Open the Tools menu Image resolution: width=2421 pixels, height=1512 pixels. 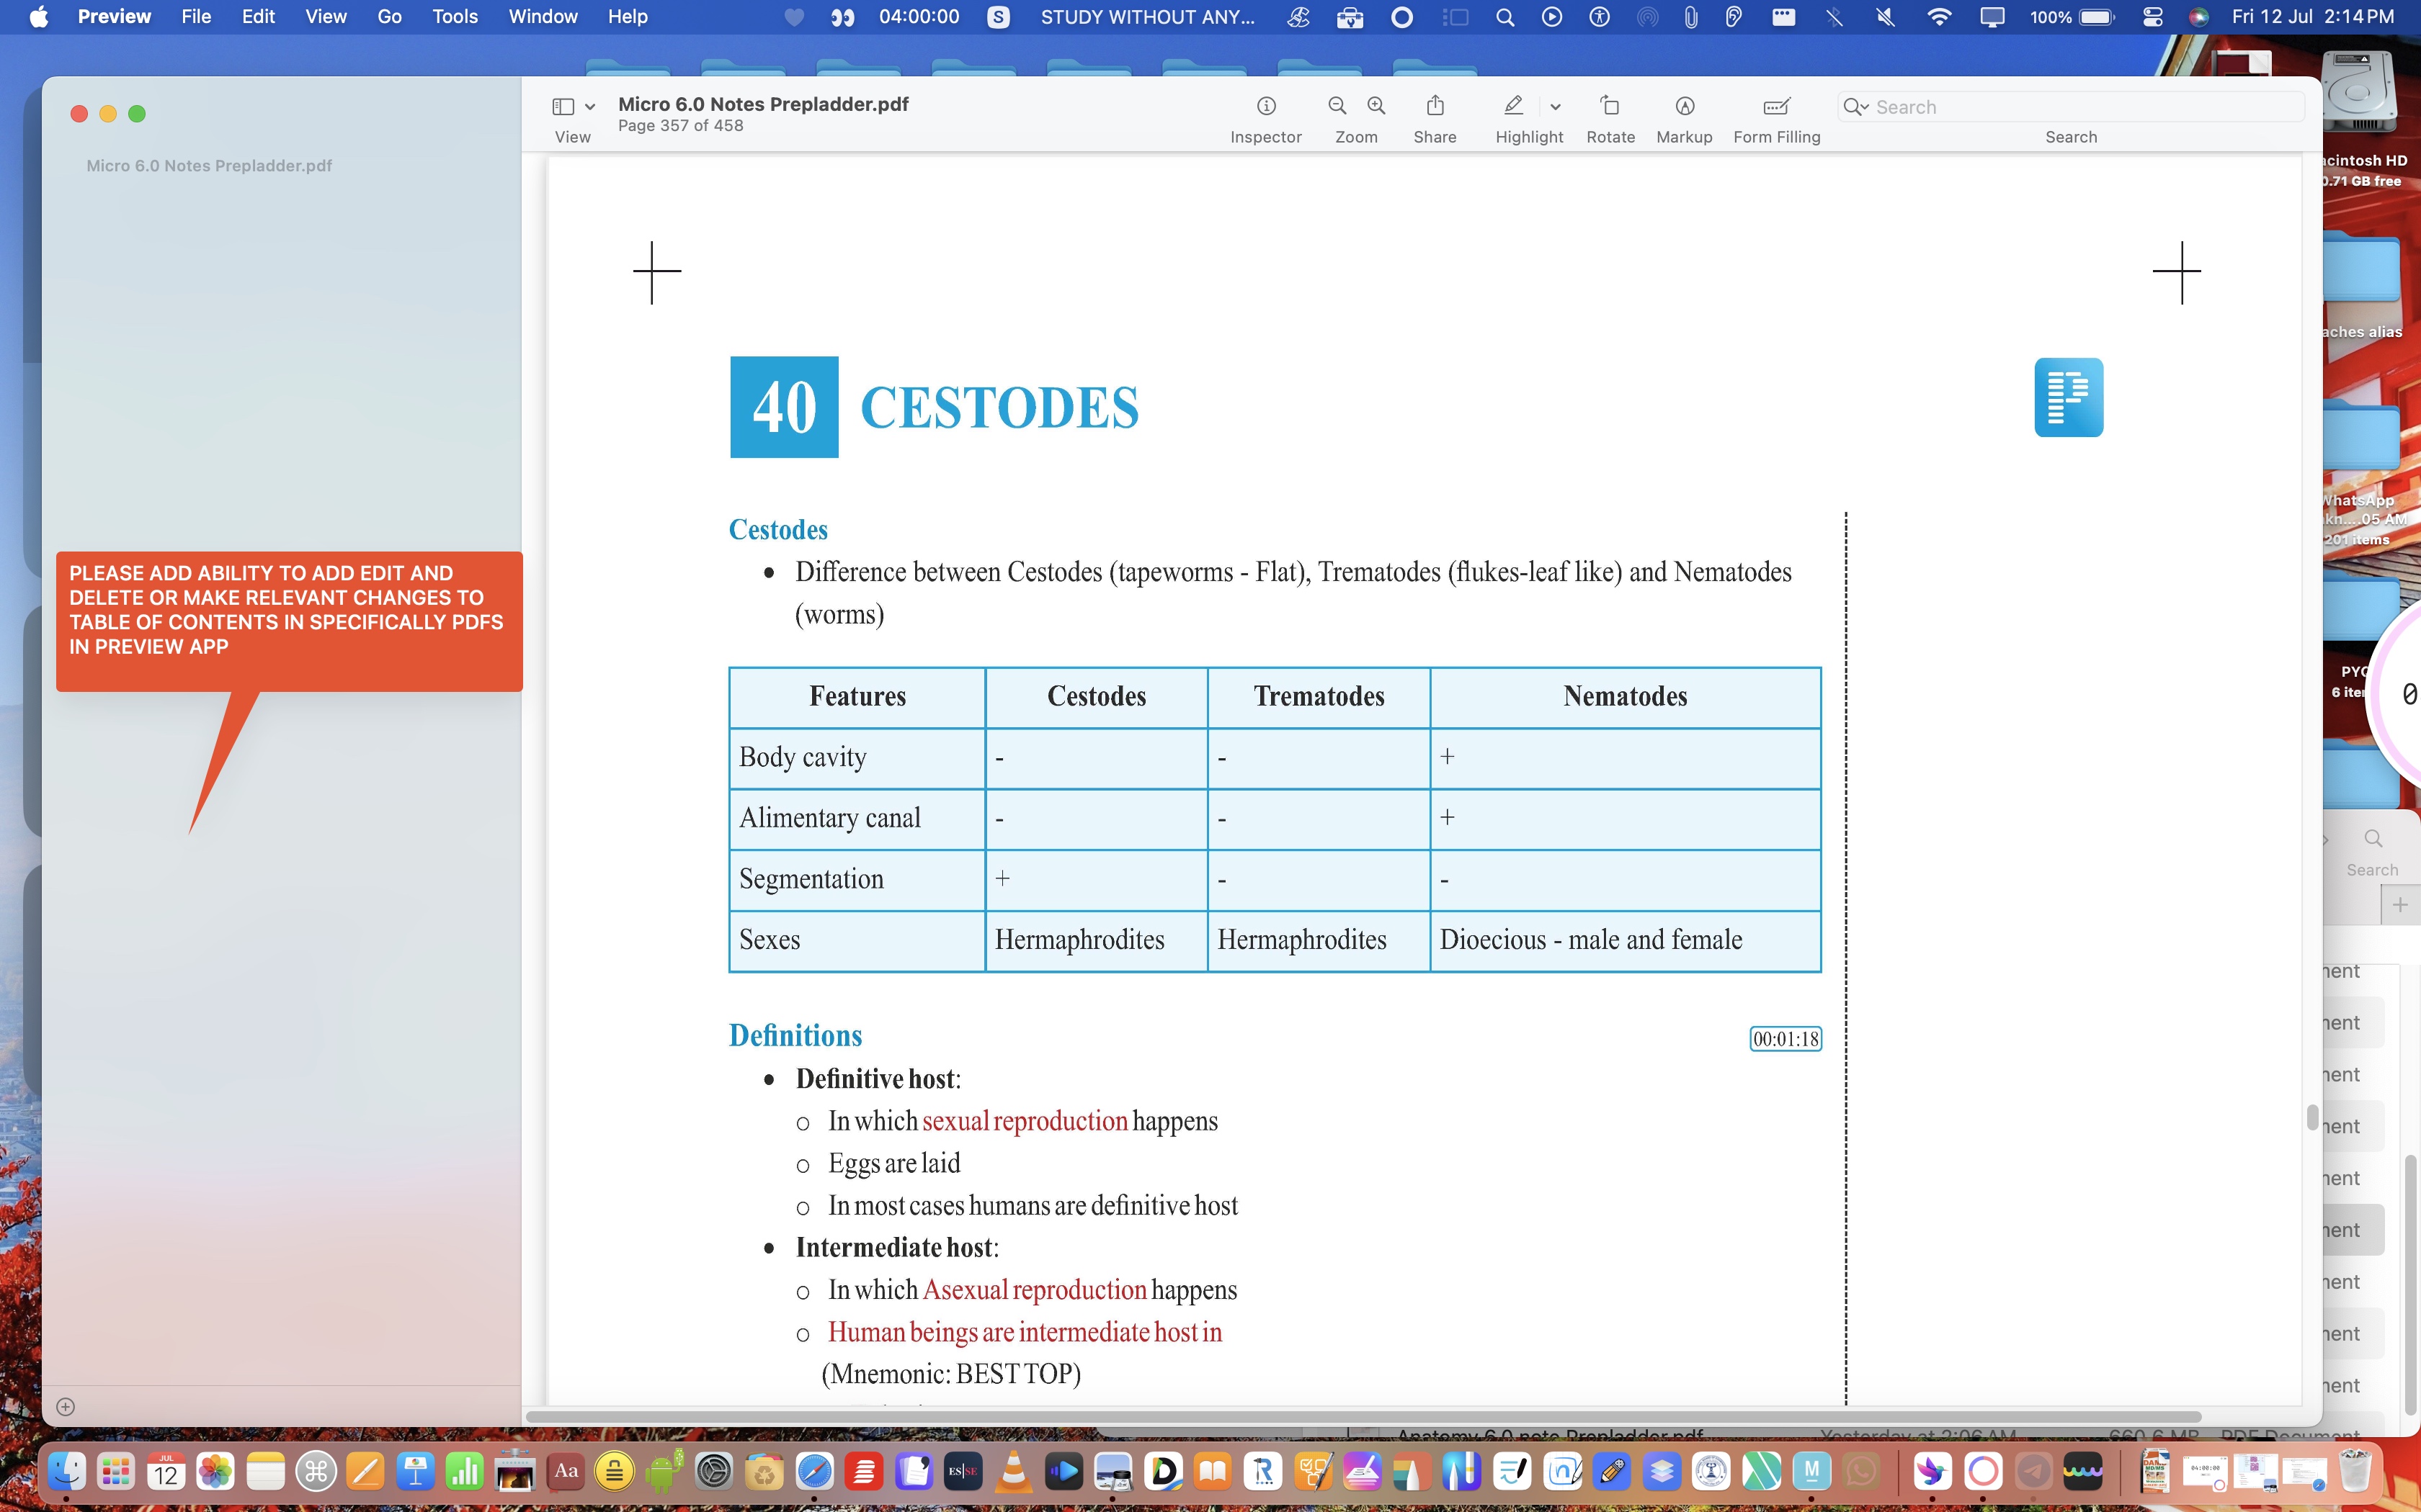(454, 17)
